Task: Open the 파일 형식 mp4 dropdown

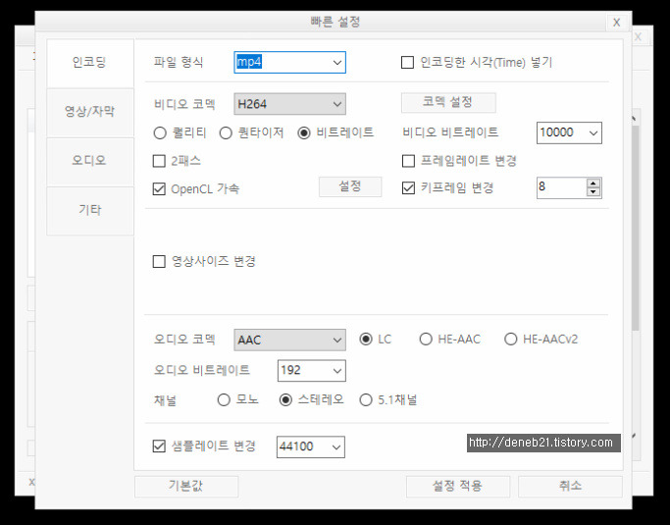Action: [x=289, y=63]
